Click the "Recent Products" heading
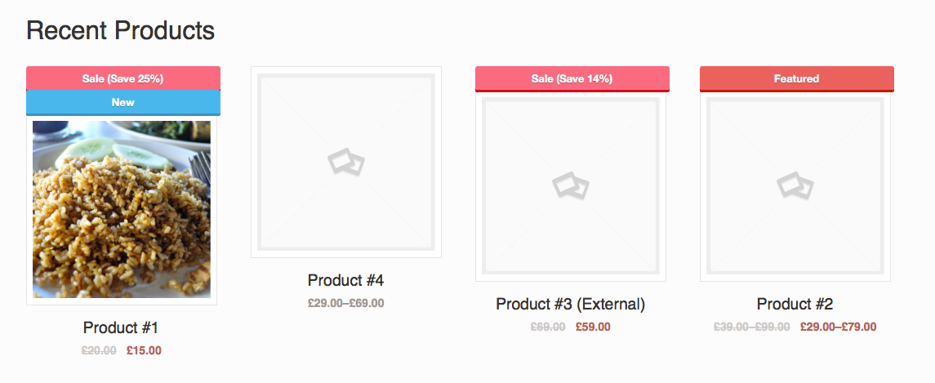The height and width of the screenshot is (383, 935). click(x=120, y=31)
